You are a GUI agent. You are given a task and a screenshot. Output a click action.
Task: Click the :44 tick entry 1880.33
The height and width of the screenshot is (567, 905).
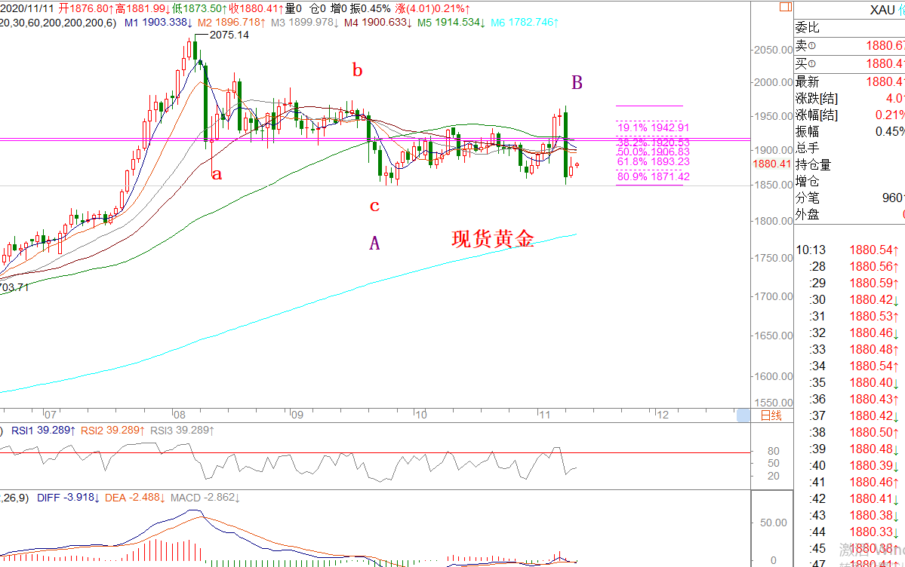tap(850, 532)
